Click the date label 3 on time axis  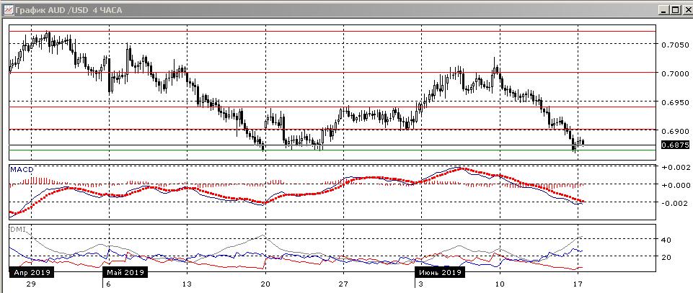pyautogui.click(x=422, y=284)
